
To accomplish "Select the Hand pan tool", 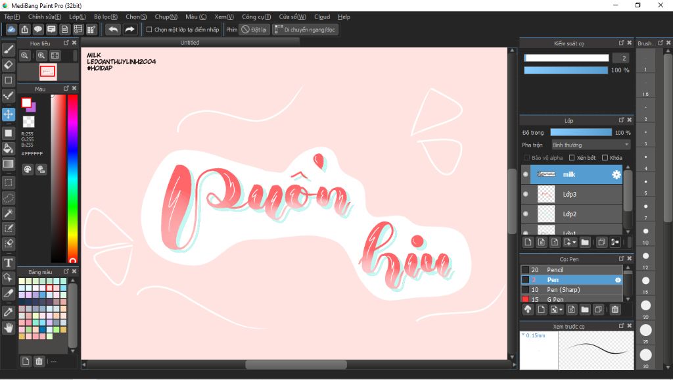I will pyautogui.click(x=8, y=327).
